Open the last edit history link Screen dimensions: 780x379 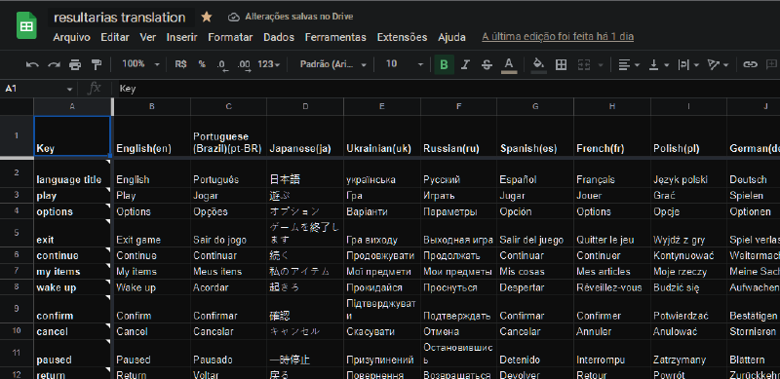point(558,37)
